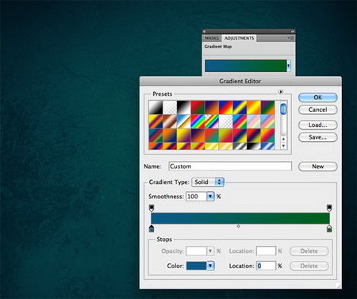Click the color stop Location field
The image size is (357, 299).
pyautogui.click(x=266, y=266)
